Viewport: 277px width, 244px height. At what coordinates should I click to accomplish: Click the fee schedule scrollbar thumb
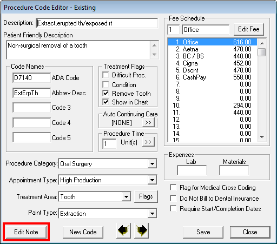[x=262, y=52]
